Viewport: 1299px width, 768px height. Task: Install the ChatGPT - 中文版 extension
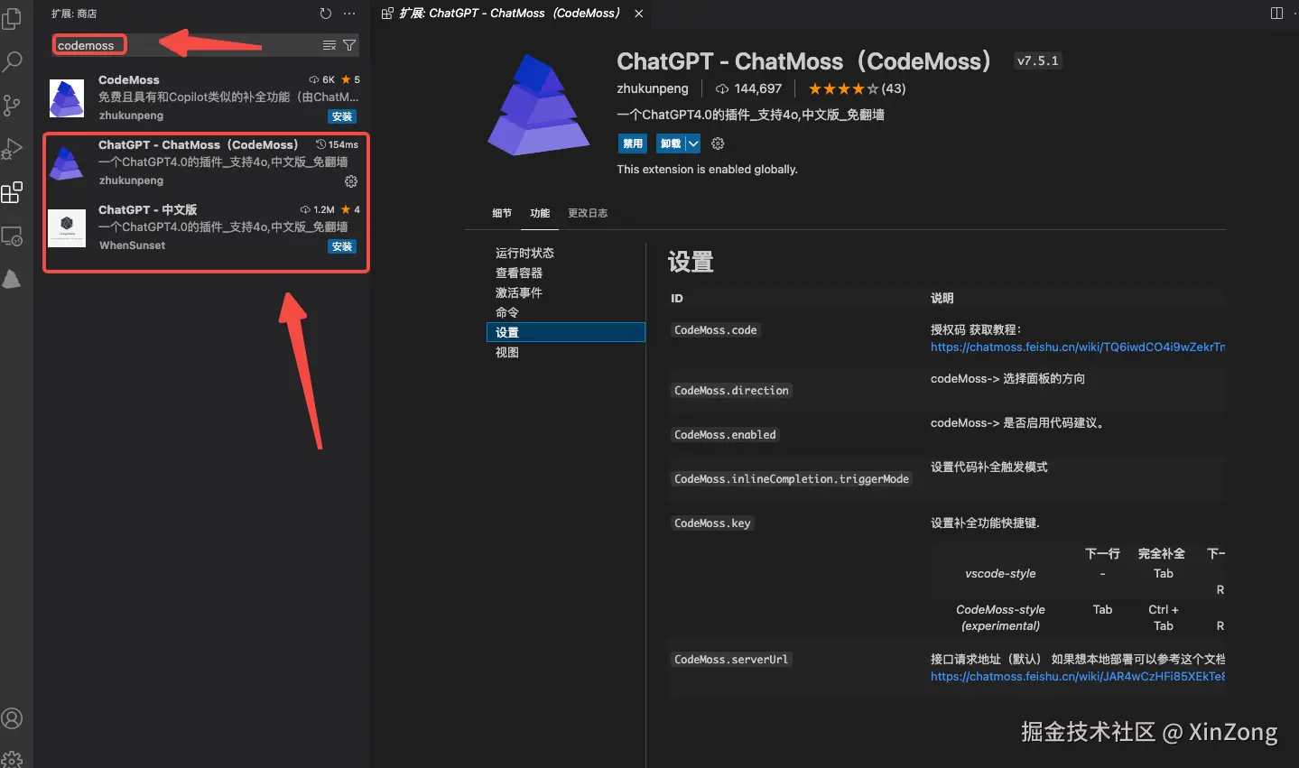(x=342, y=246)
